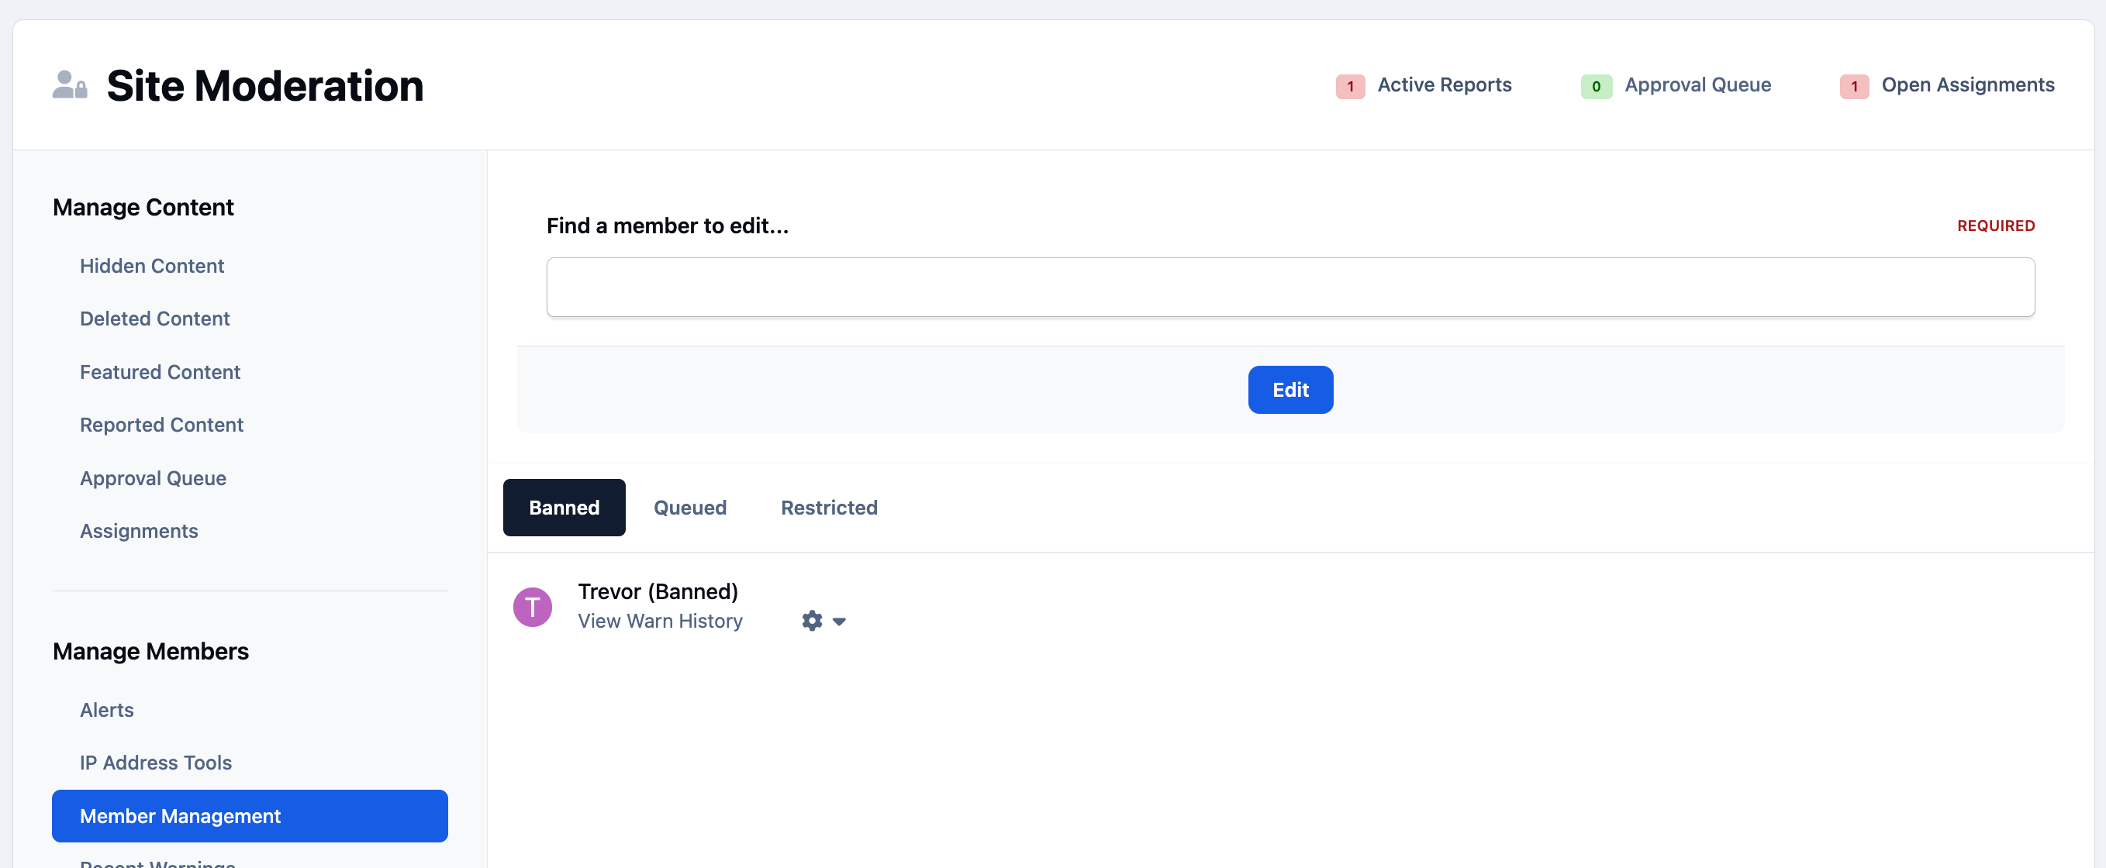The height and width of the screenshot is (868, 2106).
Task: Open the gear menu for Trevor
Action: tap(812, 622)
